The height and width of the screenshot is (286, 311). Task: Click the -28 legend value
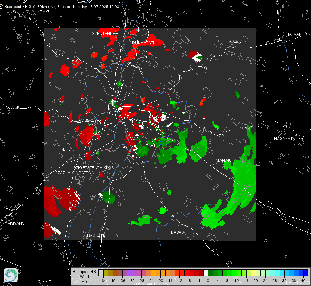(x=141, y=281)
